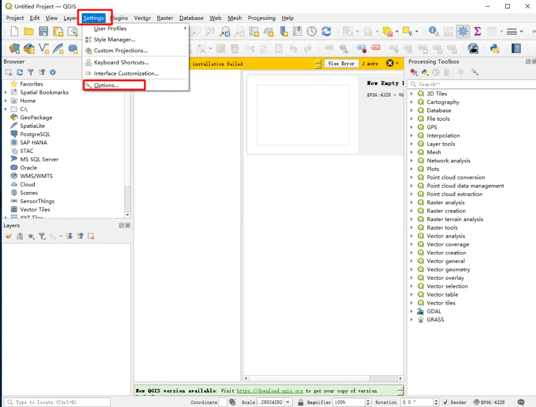This screenshot has width=536, height=407.
Task: Click Filter Legend icon in Layers panel
Action: pyautogui.click(x=42, y=236)
